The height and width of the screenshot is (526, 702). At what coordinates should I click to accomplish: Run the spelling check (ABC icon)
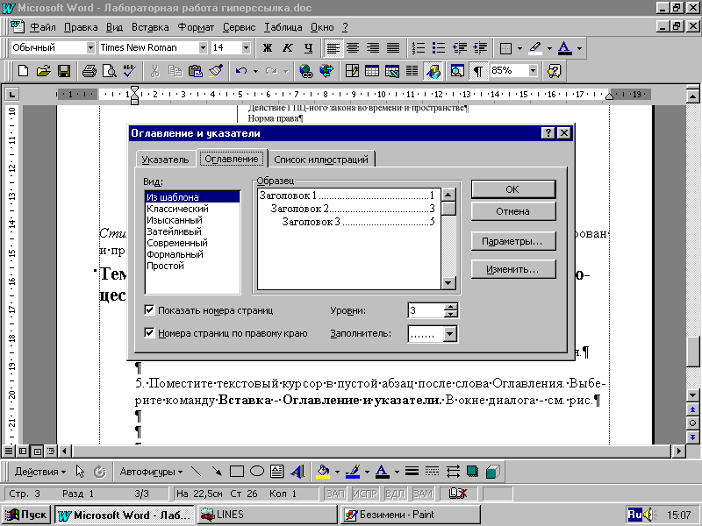click(130, 71)
